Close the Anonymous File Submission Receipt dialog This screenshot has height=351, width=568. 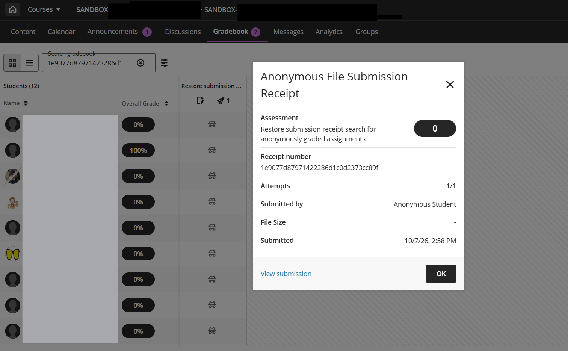coord(450,85)
